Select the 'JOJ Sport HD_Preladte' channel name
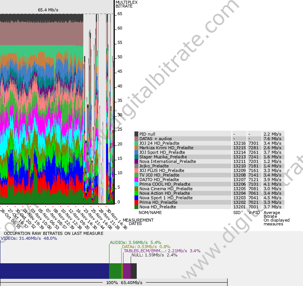This screenshot has height=286, width=303. [x=162, y=152]
